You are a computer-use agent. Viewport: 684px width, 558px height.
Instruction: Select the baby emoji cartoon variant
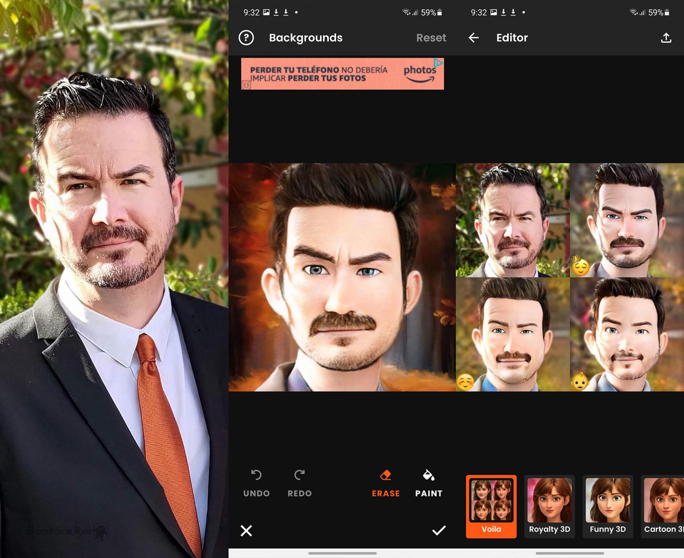pos(627,334)
